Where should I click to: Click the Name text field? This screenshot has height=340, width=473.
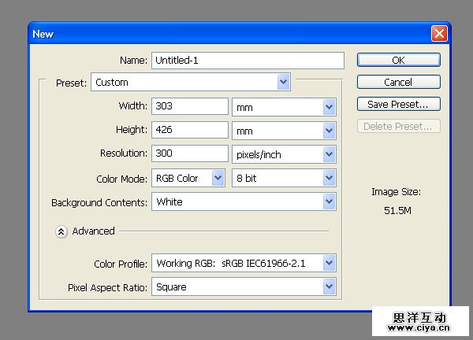pos(248,61)
